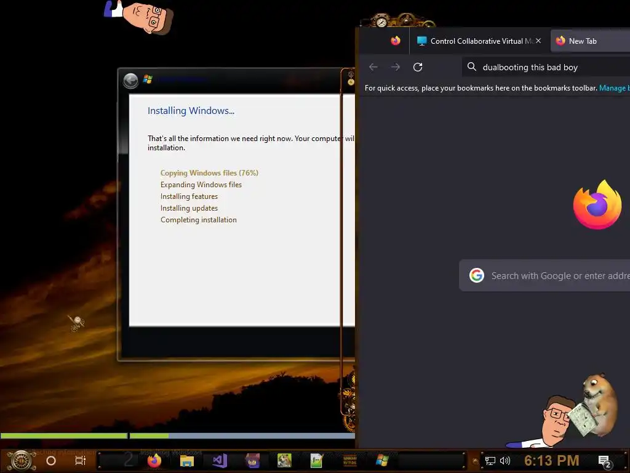Viewport: 630px width, 473px height.
Task: Go forward in Firefox
Action: tap(396, 67)
